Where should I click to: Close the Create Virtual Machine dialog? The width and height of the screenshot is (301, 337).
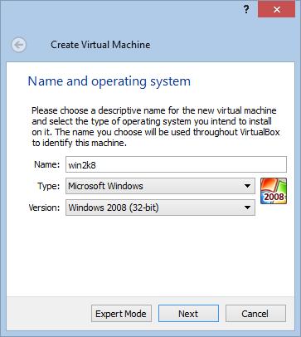point(276,10)
